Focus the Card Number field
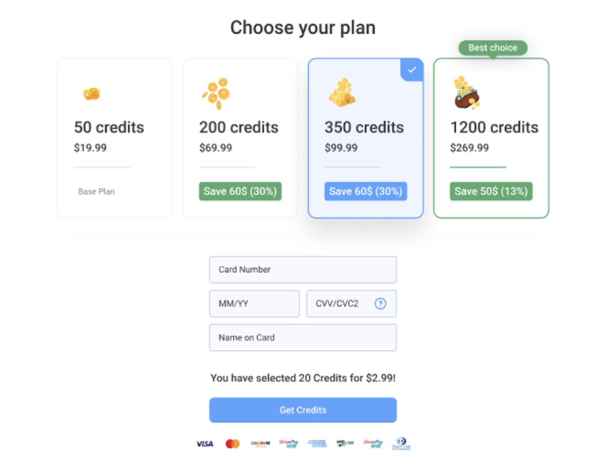608x462 pixels. coord(303,270)
